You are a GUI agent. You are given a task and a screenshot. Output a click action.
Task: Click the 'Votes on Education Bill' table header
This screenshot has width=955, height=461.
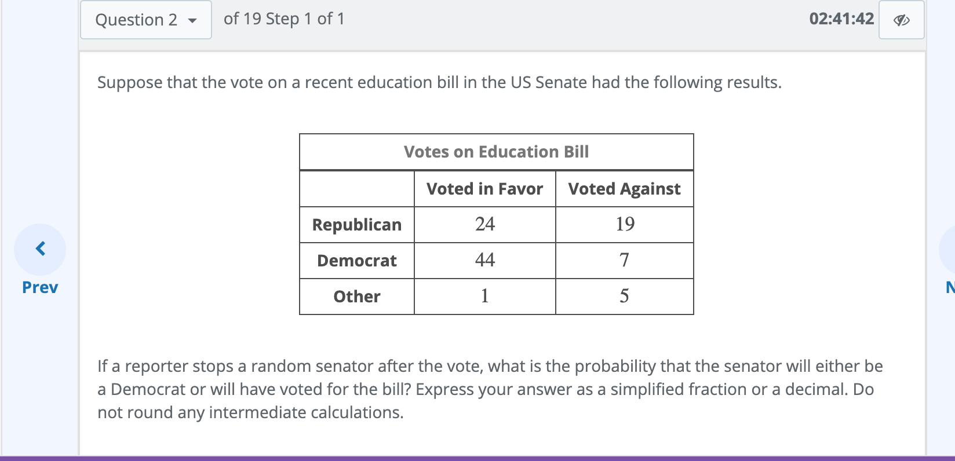coord(496,152)
